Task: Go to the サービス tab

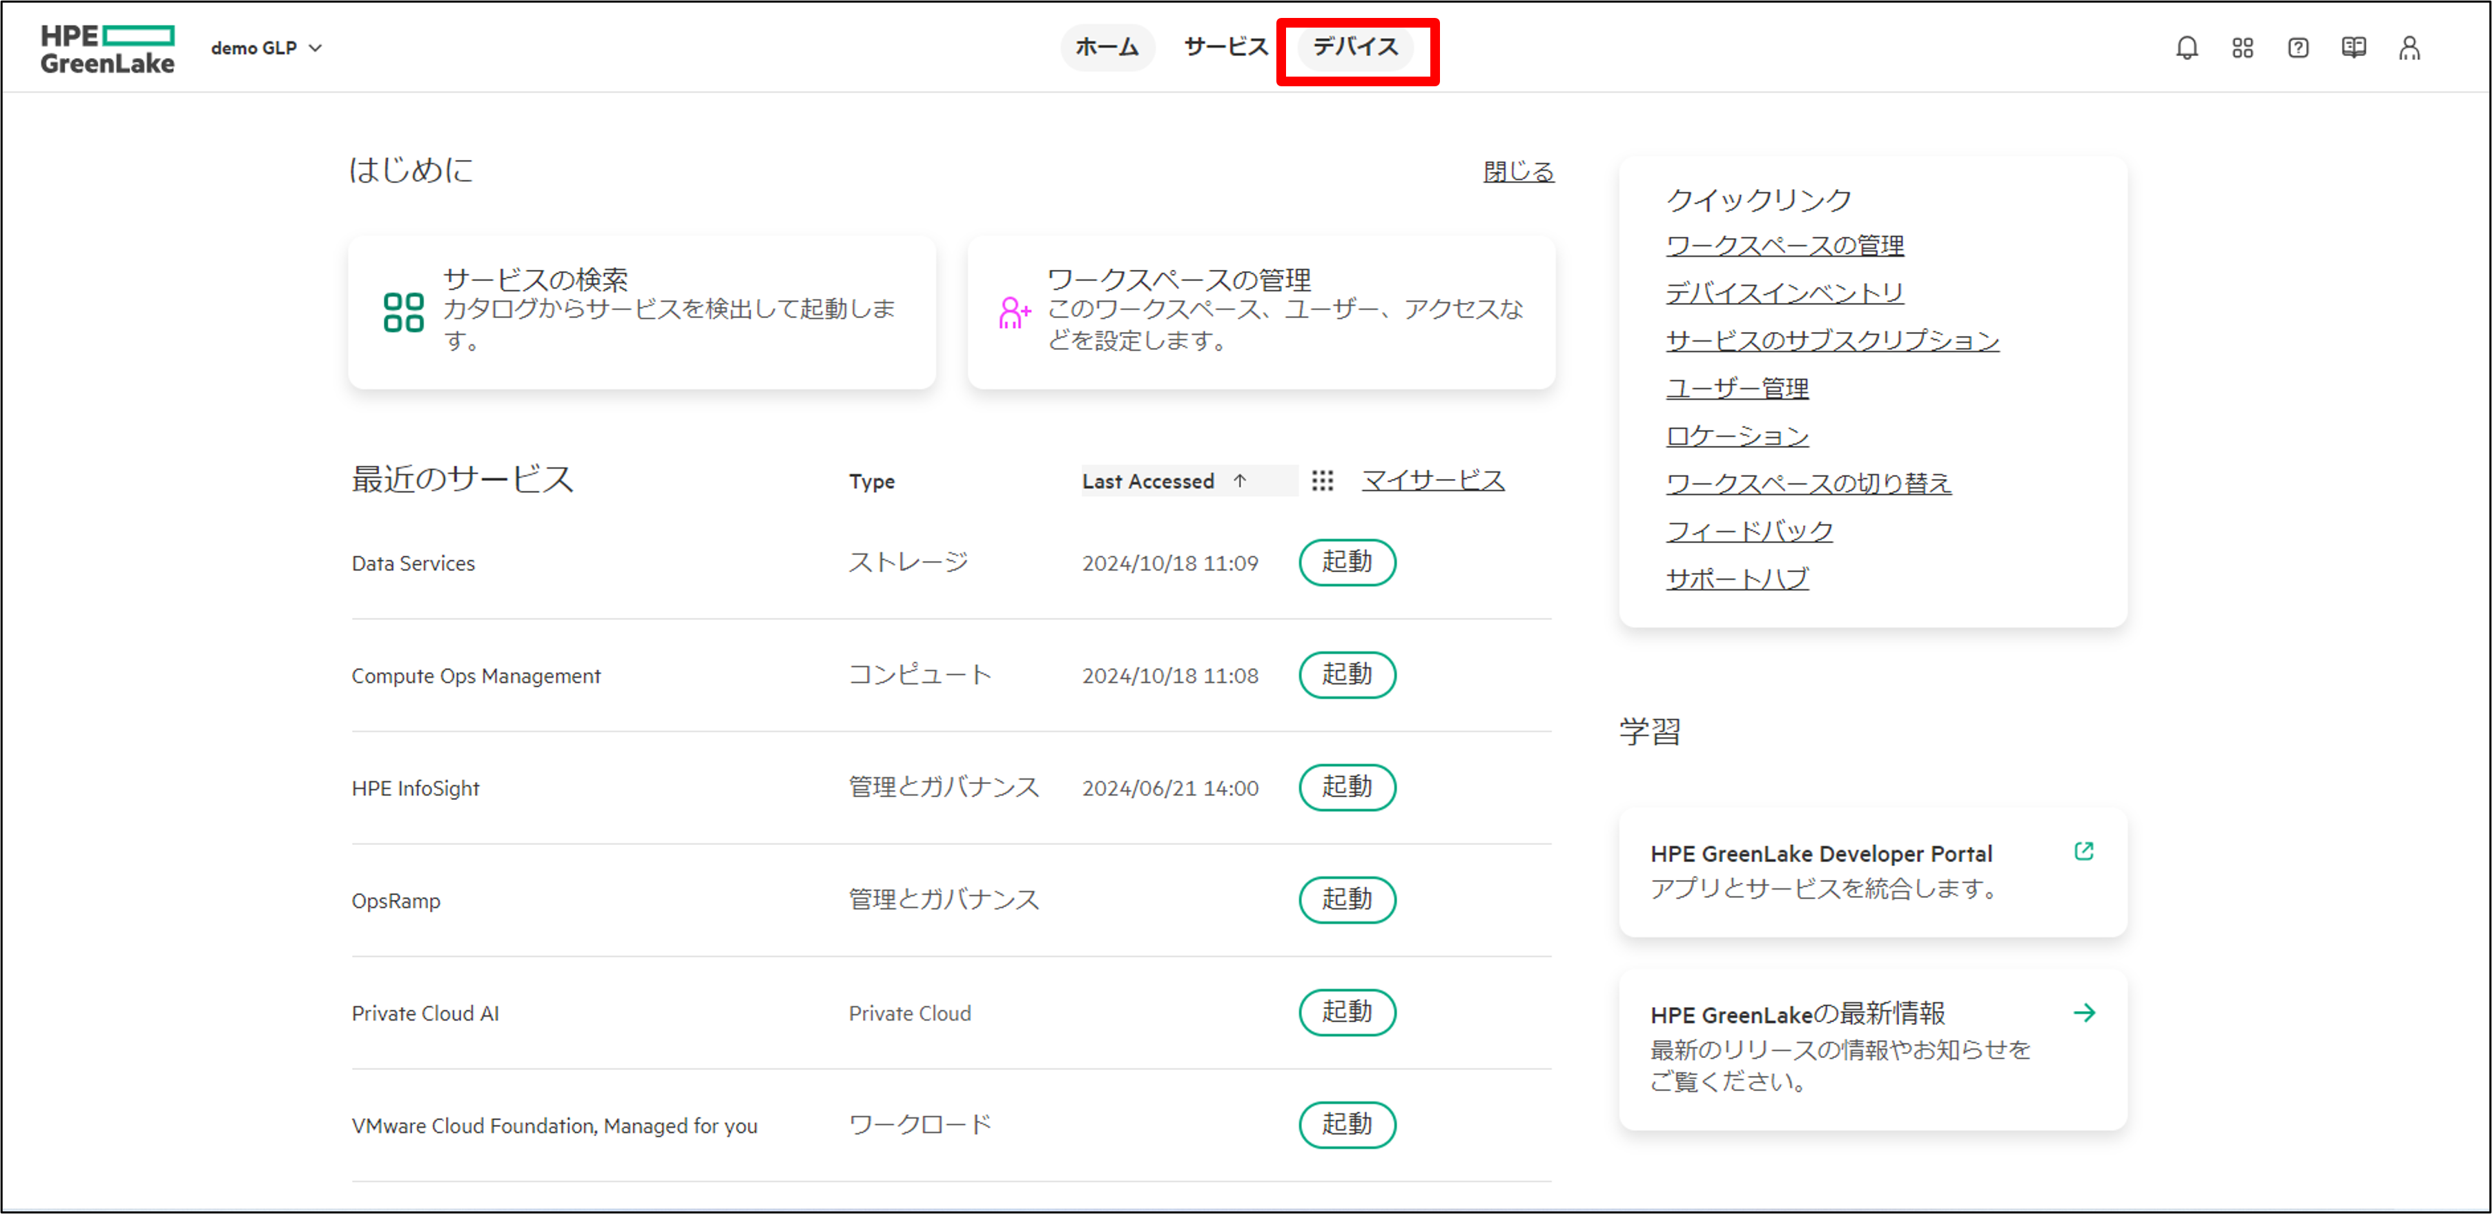Action: [x=1226, y=46]
